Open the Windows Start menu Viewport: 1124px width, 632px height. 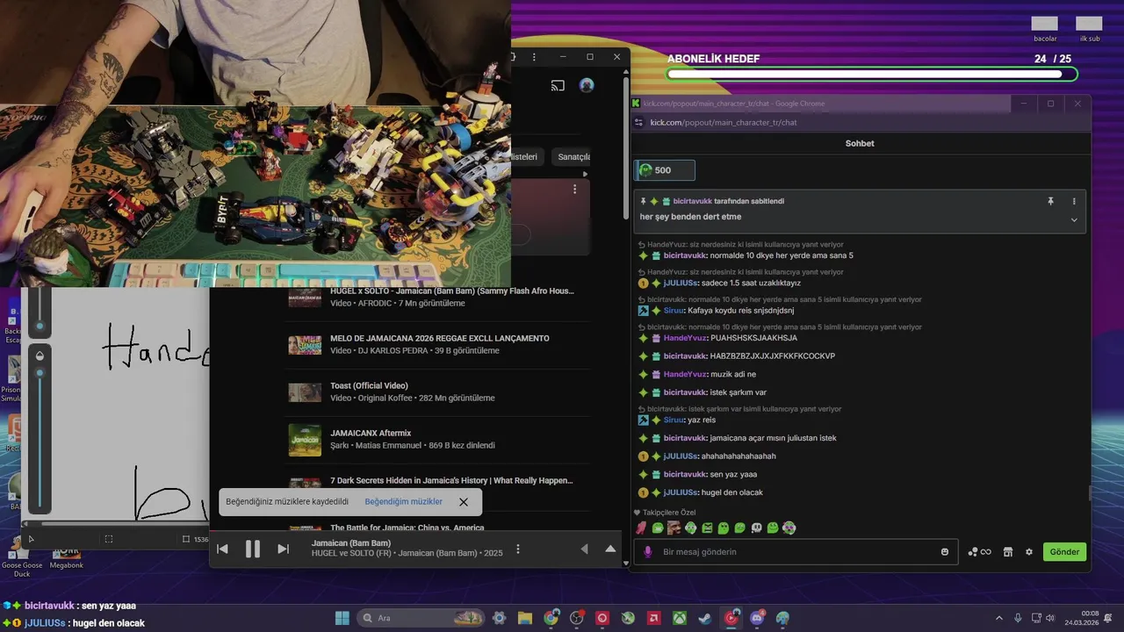pos(342,618)
